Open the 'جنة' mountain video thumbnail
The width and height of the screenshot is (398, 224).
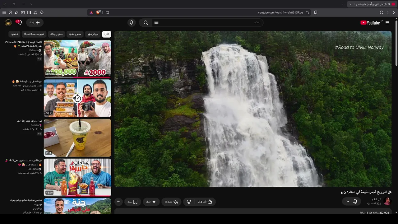click(77, 206)
